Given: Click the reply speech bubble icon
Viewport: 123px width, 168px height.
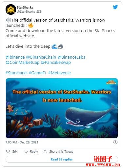Looking at the screenshot, I should [26, 152].
